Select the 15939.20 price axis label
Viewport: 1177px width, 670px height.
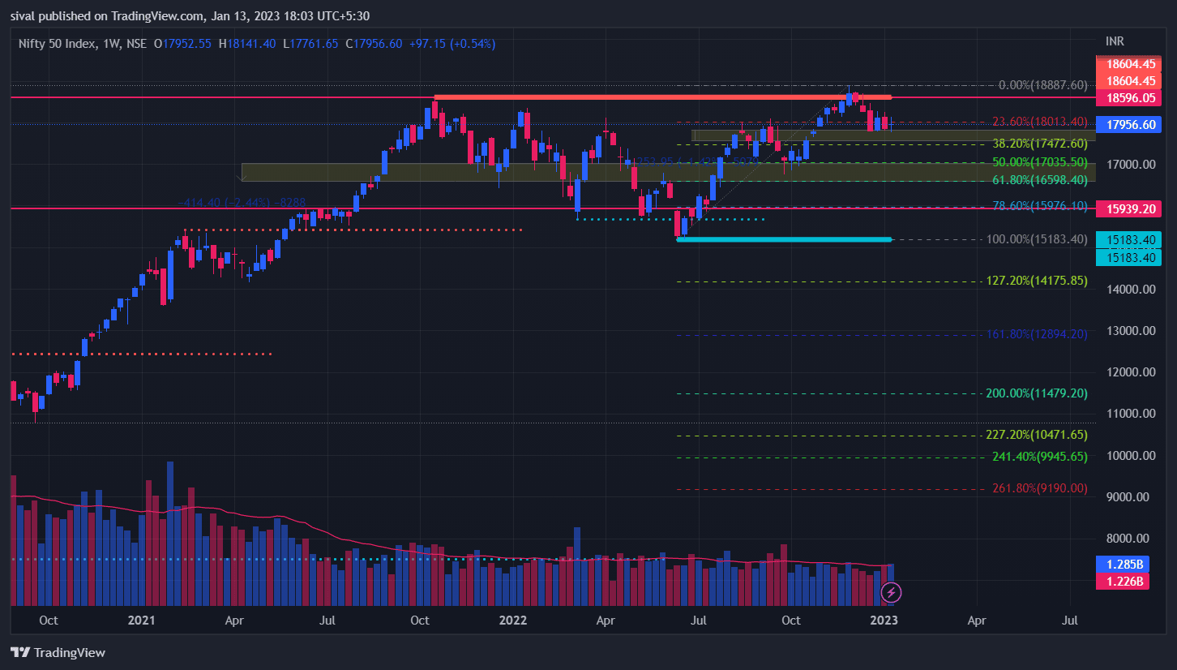tap(1128, 208)
